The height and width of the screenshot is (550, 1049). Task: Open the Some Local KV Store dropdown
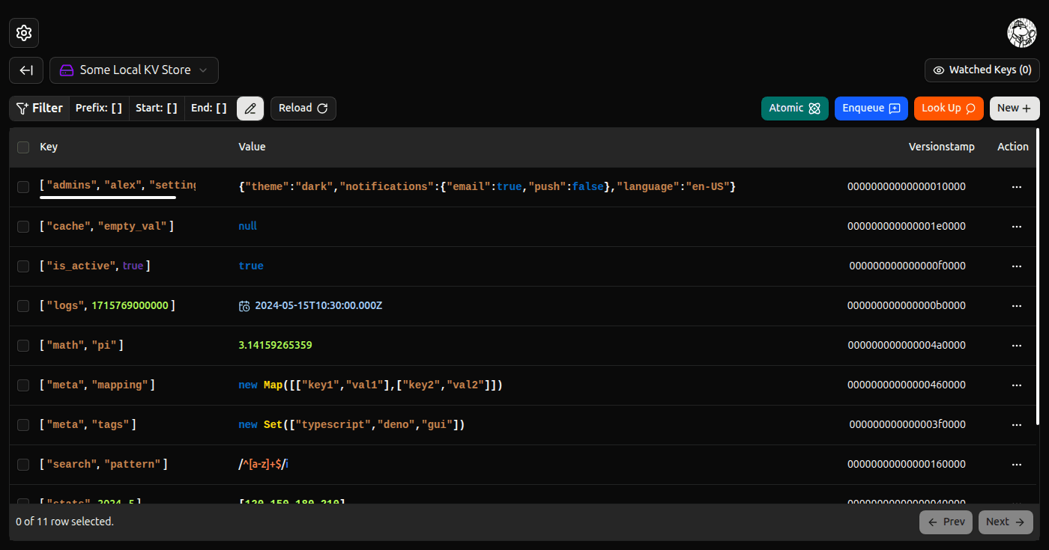(134, 70)
